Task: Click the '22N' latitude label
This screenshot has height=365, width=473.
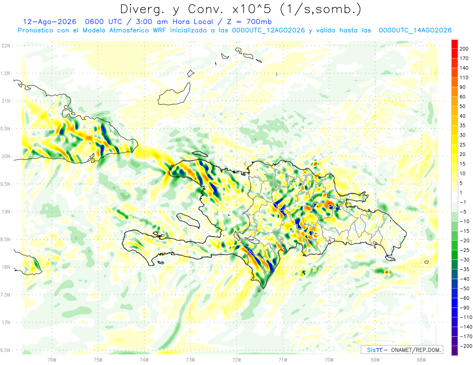Action: pyautogui.click(x=7, y=46)
